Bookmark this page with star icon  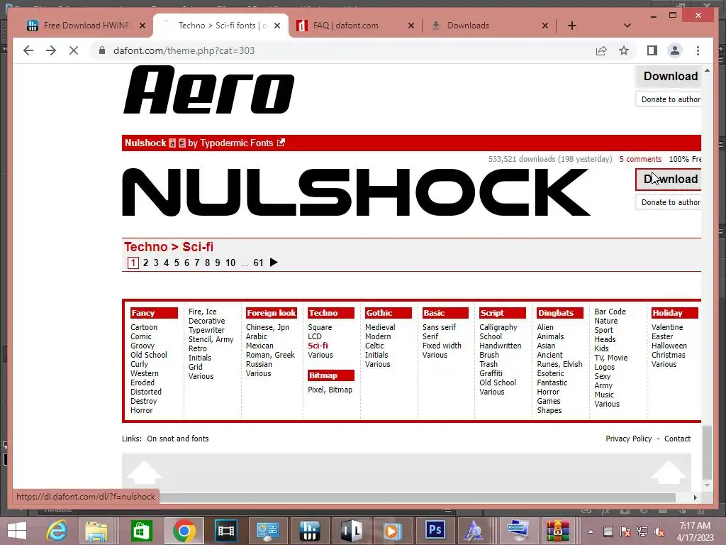click(x=624, y=50)
